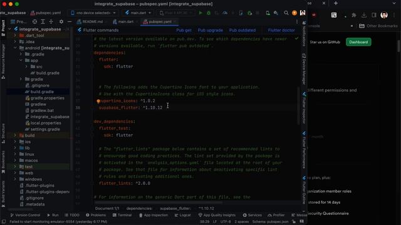Click the green inspection checkmark in the editor
This screenshot has width=401, height=225.
point(296,39)
